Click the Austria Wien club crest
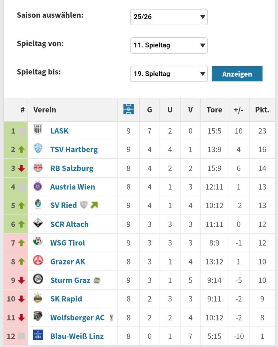The width and height of the screenshot is (278, 347). tap(38, 186)
